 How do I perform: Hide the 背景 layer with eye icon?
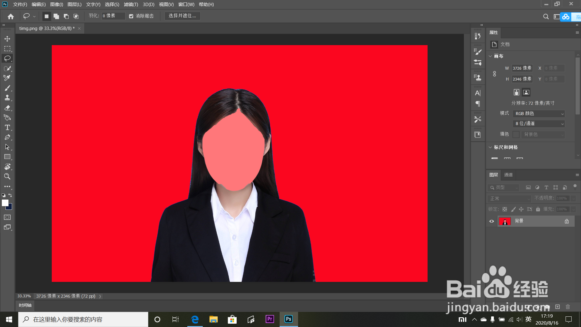click(491, 221)
